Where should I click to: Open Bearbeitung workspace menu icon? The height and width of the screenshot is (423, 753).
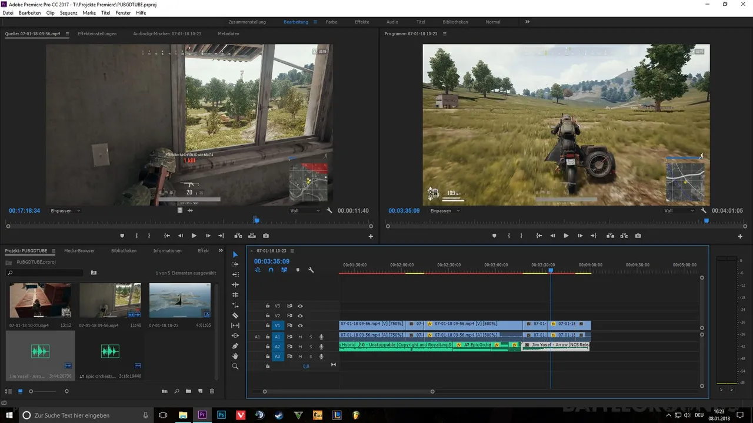point(315,22)
